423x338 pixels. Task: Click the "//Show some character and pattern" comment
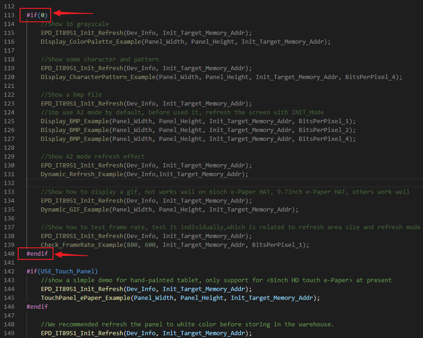pyautogui.click(x=100, y=60)
